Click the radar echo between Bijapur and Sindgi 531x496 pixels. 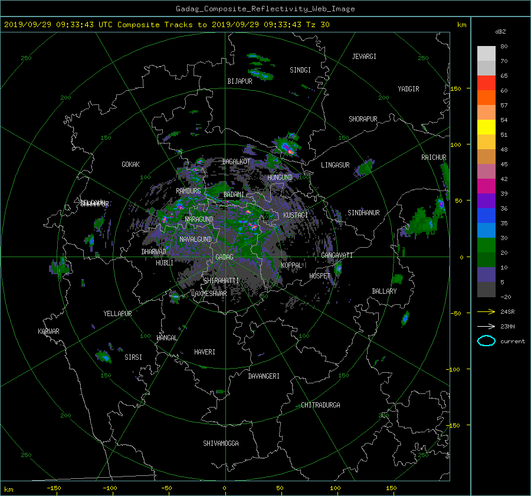pyautogui.click(x=260, y=74)
